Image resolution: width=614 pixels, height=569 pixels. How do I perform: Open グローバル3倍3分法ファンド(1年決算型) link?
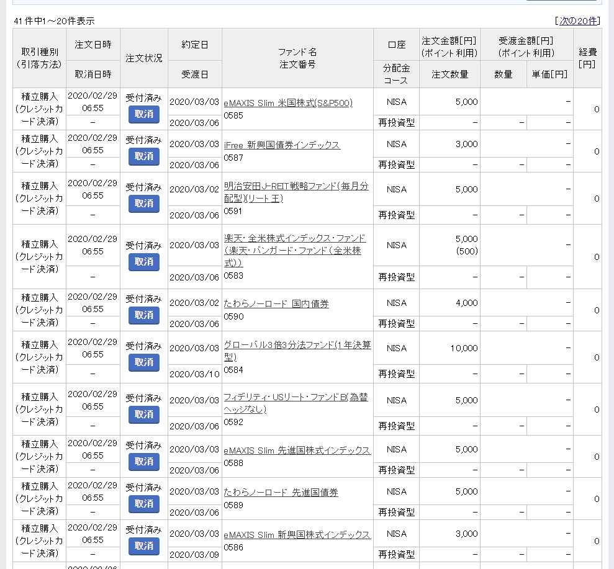pos(297,351)
